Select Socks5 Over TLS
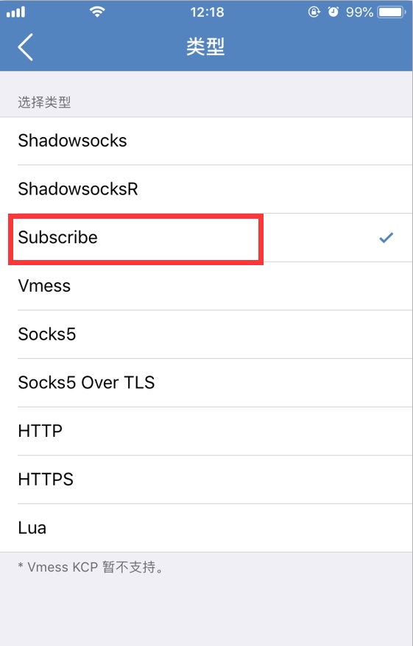This screenshot has width=413, height=646. coord(206,383)
